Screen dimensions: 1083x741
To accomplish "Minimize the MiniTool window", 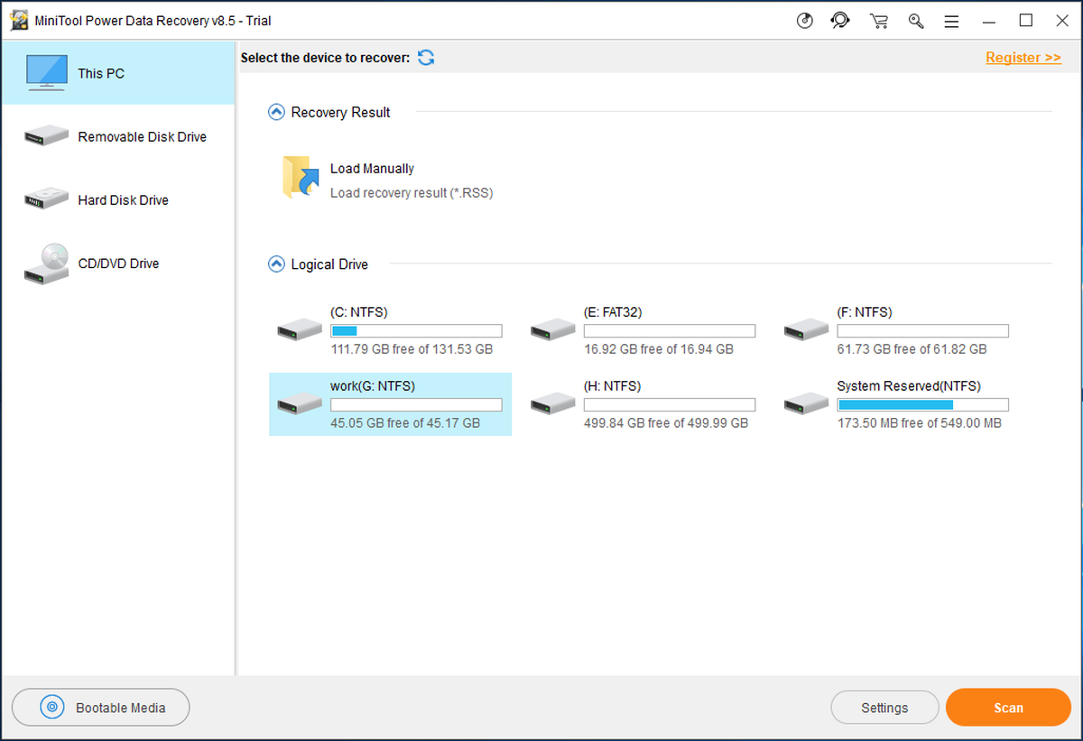I will click(990, 21).
